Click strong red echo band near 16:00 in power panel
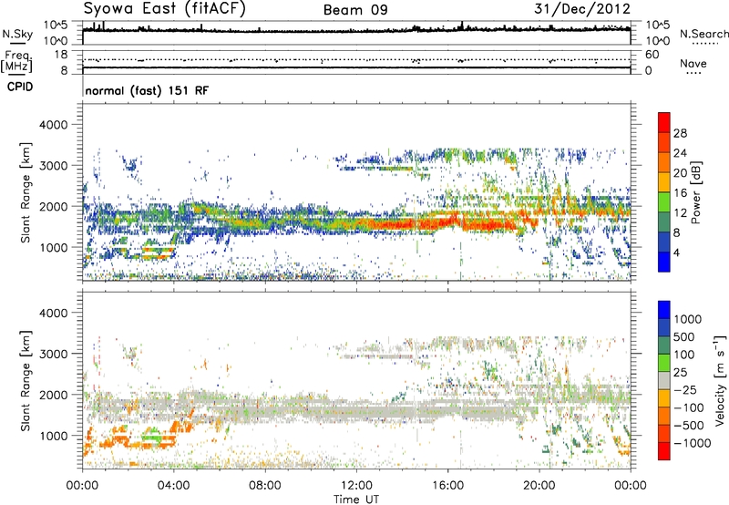729x505 pixels. coord(447,222)
